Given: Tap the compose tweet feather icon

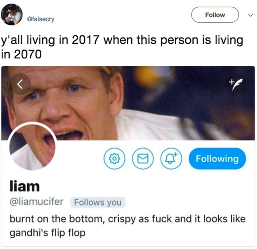Looking at the screenshot, I should pyautogui.click(x=236, y=84).
